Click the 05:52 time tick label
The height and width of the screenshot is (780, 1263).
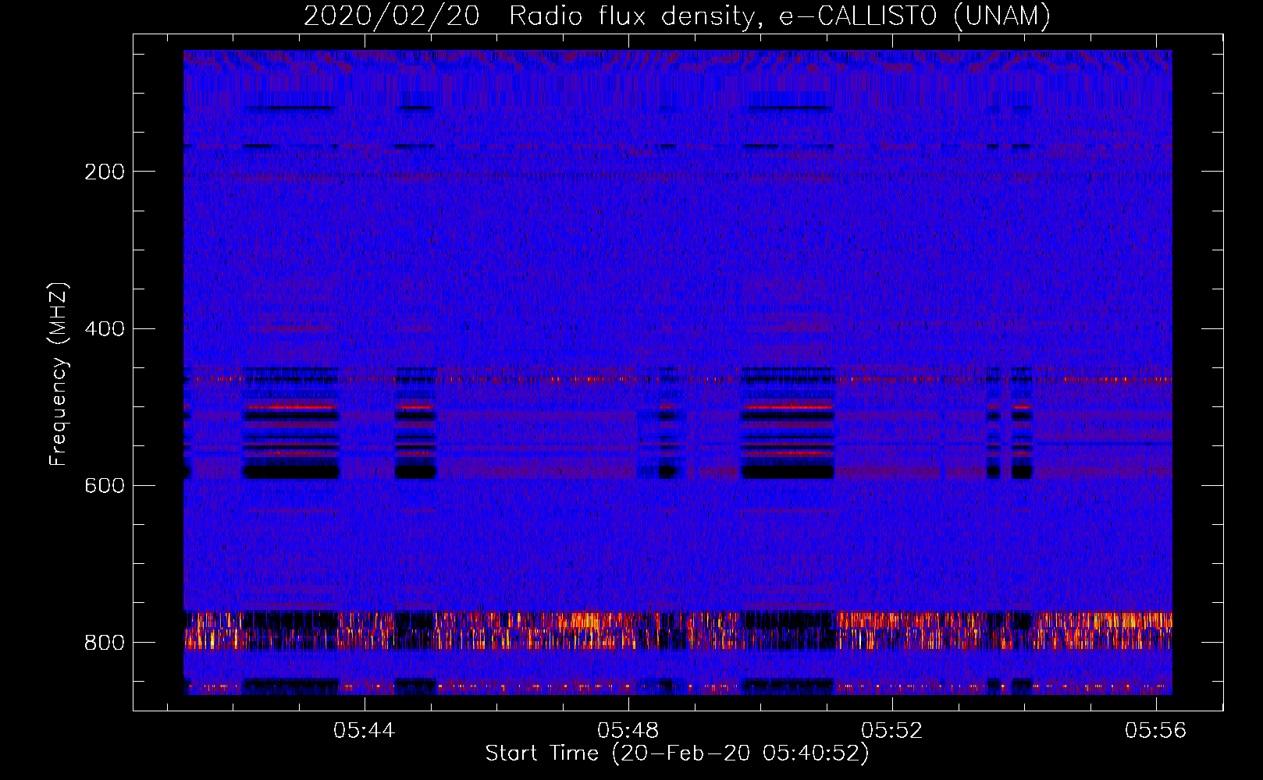(891, 731)
